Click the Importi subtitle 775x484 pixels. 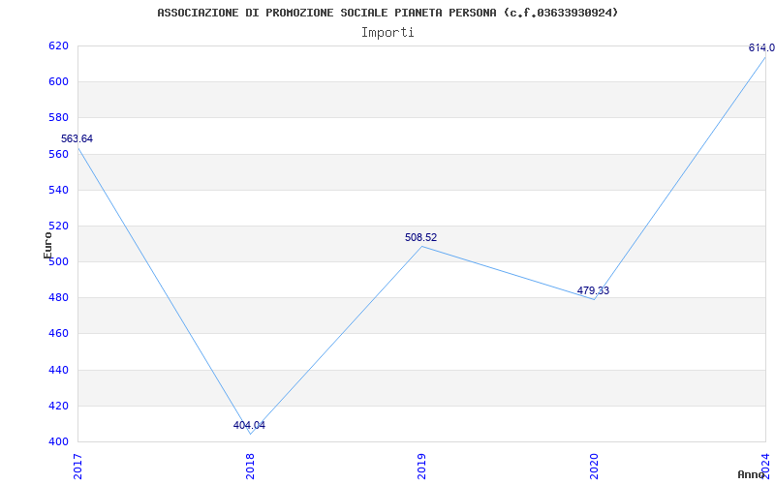coord(387,33)
